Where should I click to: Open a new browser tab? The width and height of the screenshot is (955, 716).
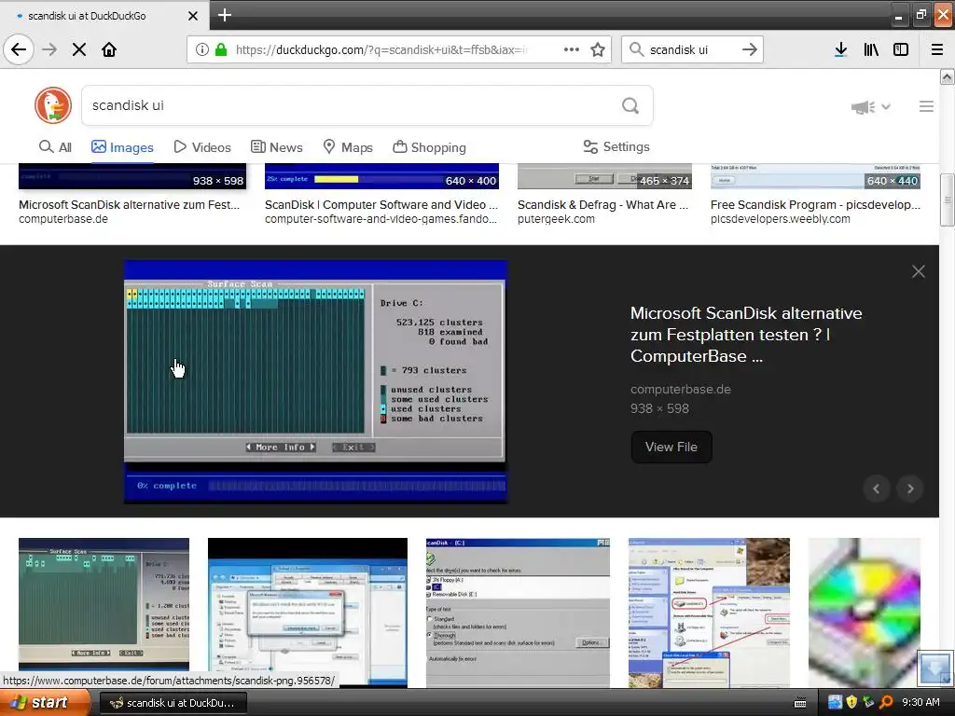point(224,15)
